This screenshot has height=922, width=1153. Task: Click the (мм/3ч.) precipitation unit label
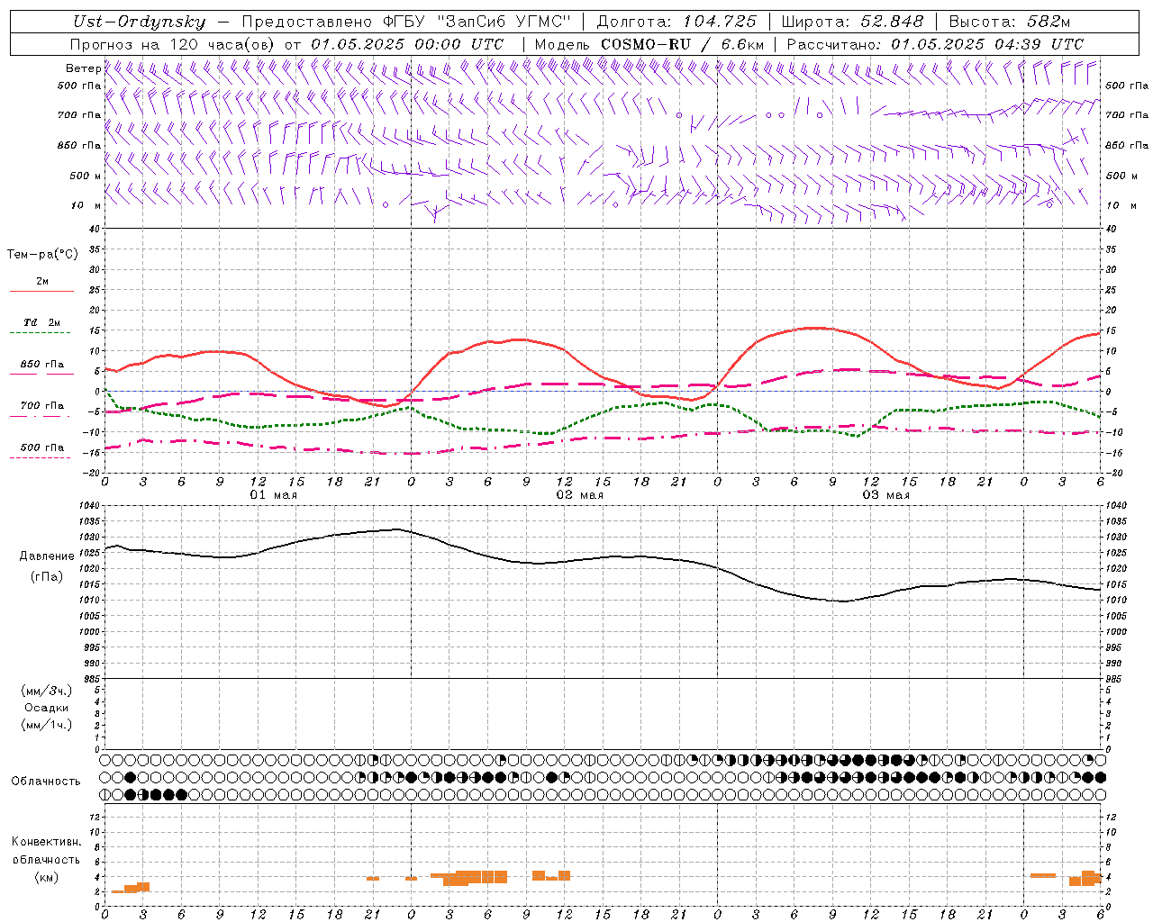(47, 691)
